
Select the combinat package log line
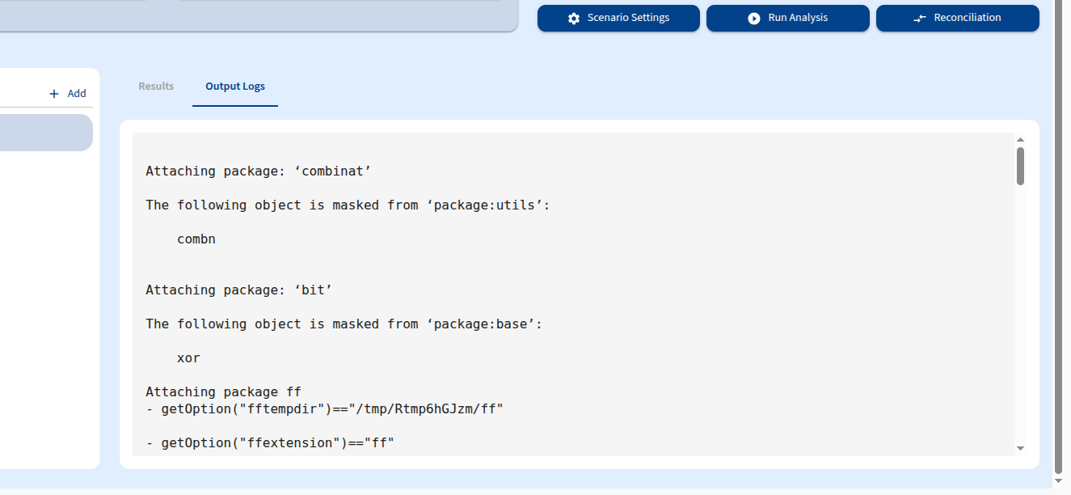pyautogui.click(x=258, y=171)
